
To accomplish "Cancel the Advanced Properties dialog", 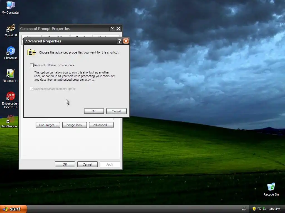I will 116,111.
